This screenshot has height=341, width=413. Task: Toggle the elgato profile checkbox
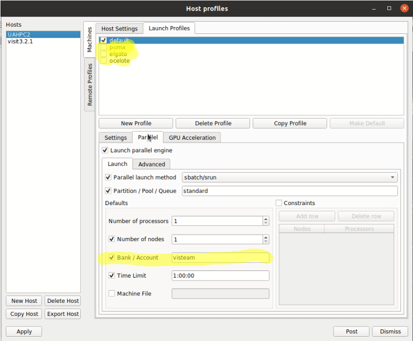click(103, 54)
